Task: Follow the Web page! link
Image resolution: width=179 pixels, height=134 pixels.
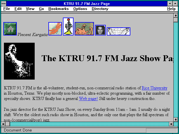Action: click(88, 99)
